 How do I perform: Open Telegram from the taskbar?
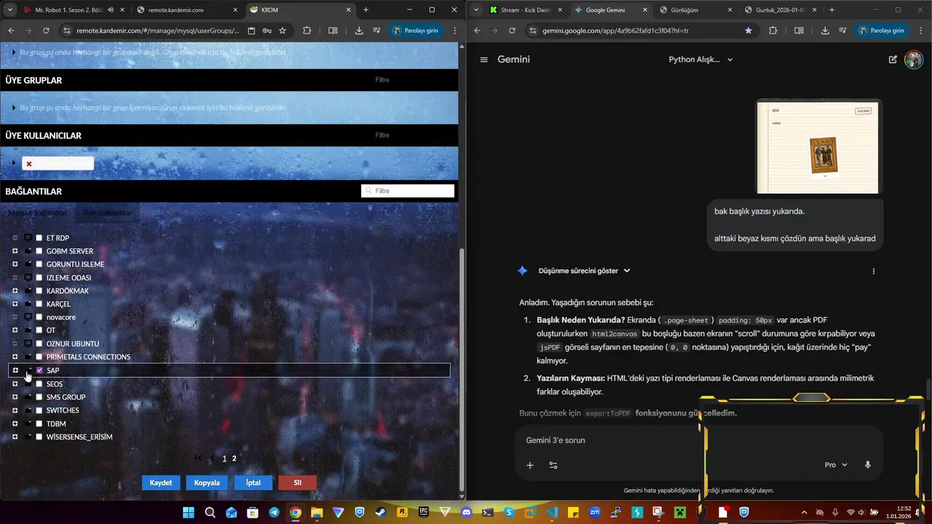point(274,512)
